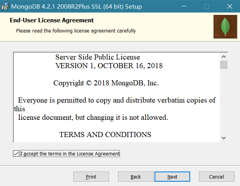Click 'I accept the terms' label text
This screenshot has width=240, height=186.
tap(70, 154)
